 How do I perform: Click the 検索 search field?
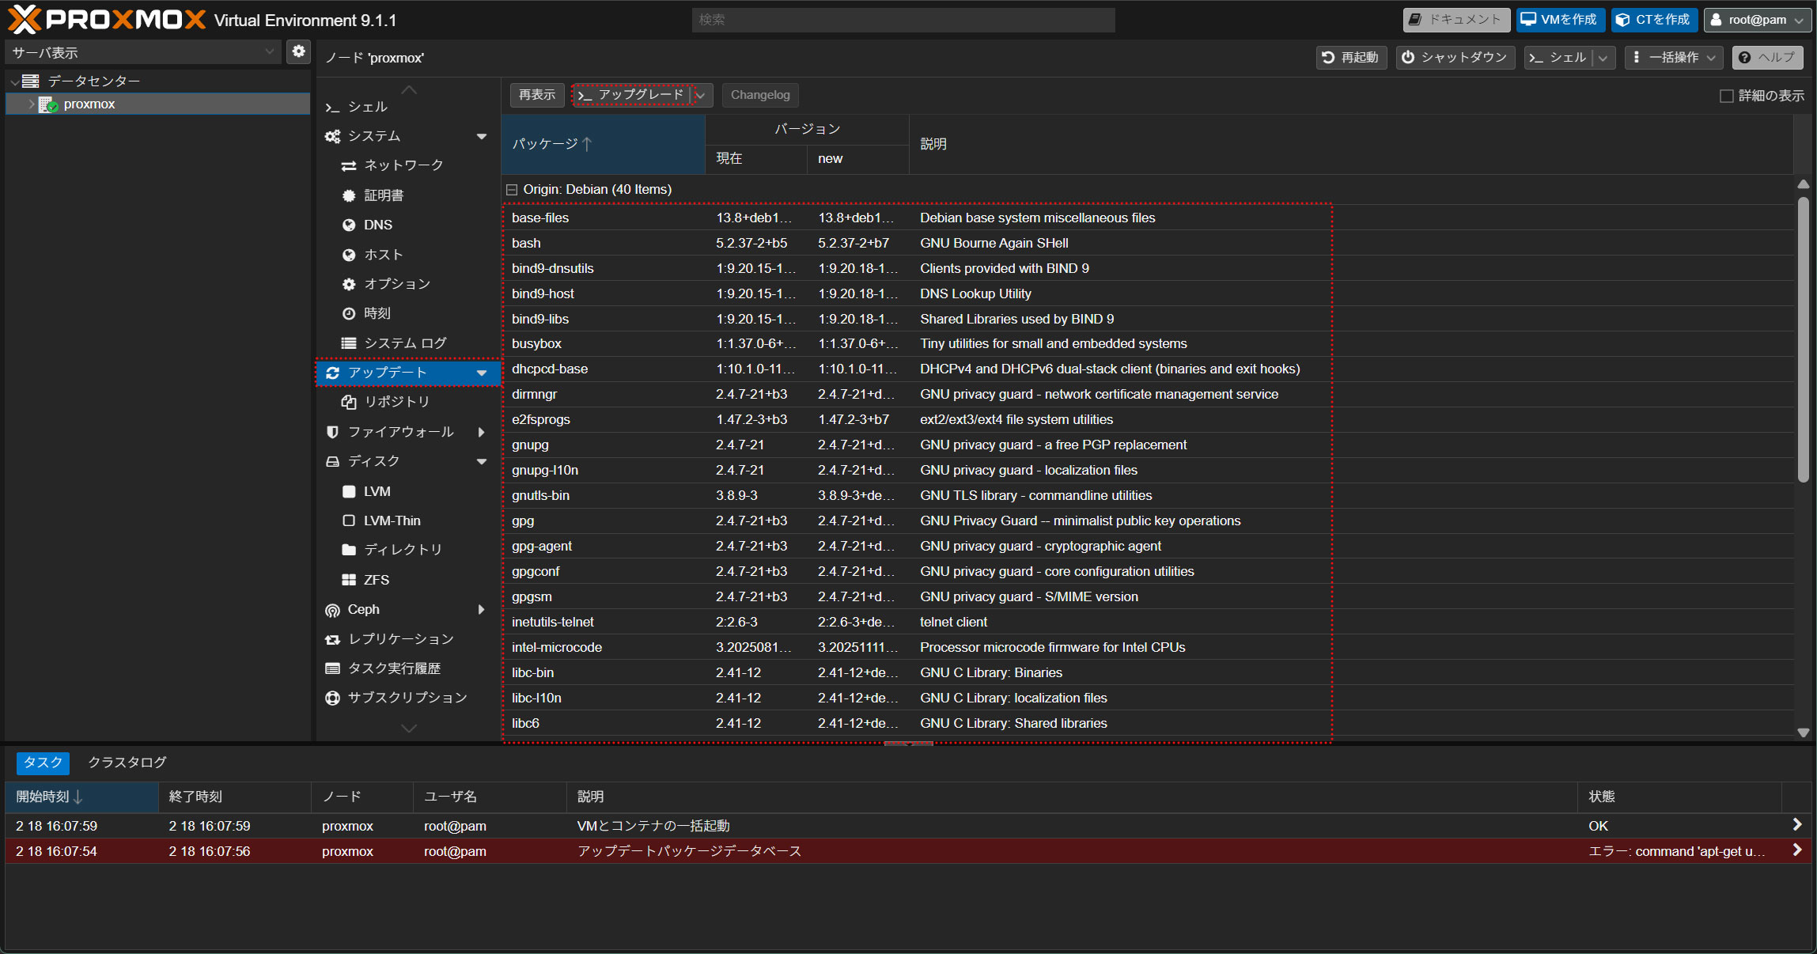pos(902,20)
